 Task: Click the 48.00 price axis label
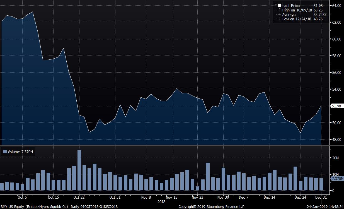tap(336, 140)
